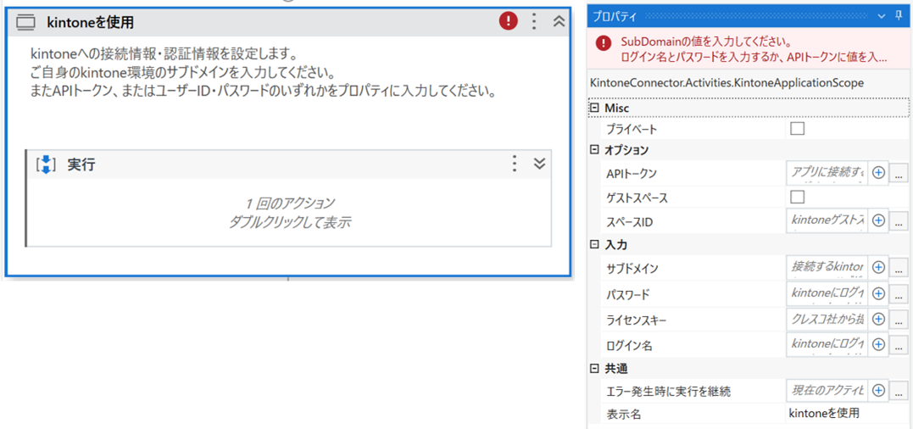Click the plus button for ライセンスキー
Screen dimensions: 913x429
(x=878, y=319)
